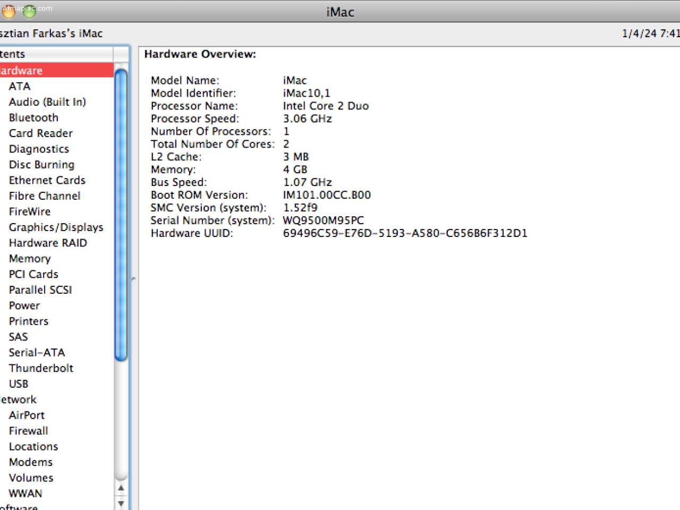Click SMC version value 1.52f9
680x510 pixels.
click(x=300, y=208)
